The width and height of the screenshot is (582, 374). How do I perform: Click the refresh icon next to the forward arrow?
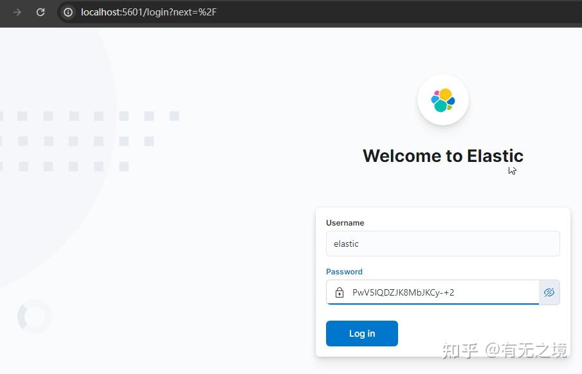point(41,12)
